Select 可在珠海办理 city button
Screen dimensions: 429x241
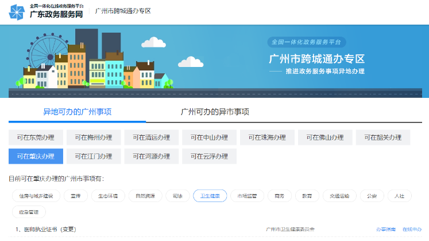(x=267, y=137)
